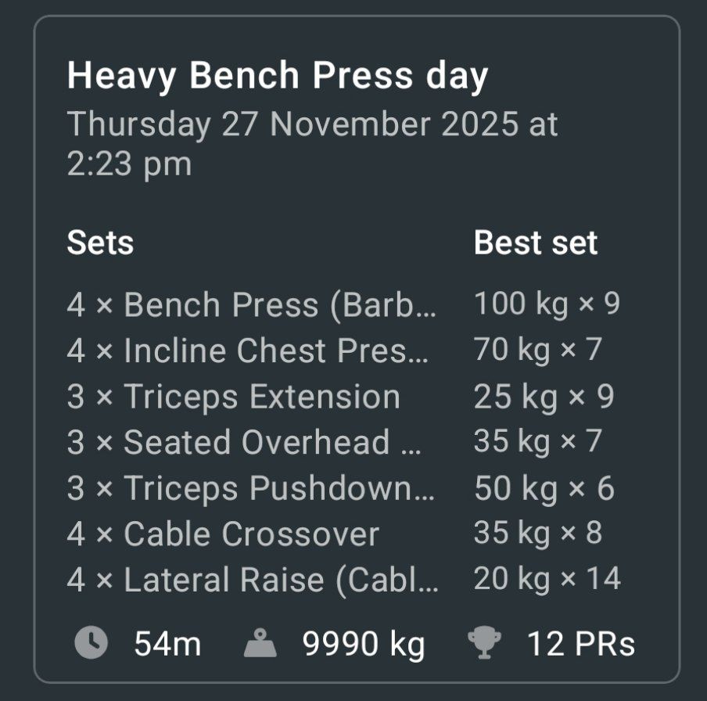The image size is (707, 701).
Task: Tap the Triceps Extension exercise
Action: pos(234,397)
